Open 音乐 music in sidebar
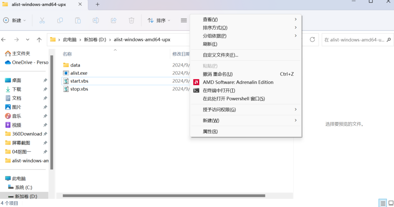This screenshot has width=394, height=207. coord(13,116)
